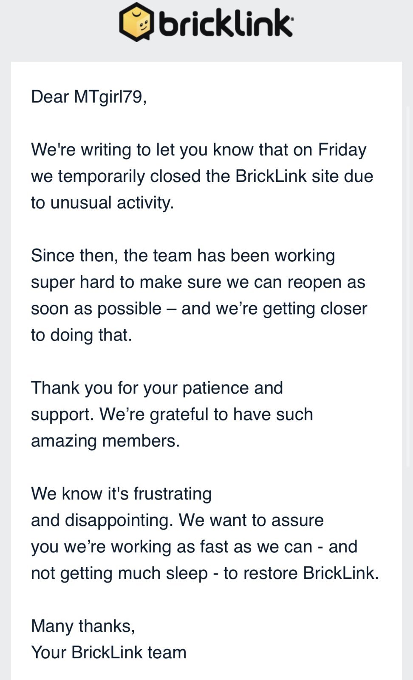Click the "Your BrickLink team" signature
The height and width of the screenshot is (680, 413).
[109, 653]
